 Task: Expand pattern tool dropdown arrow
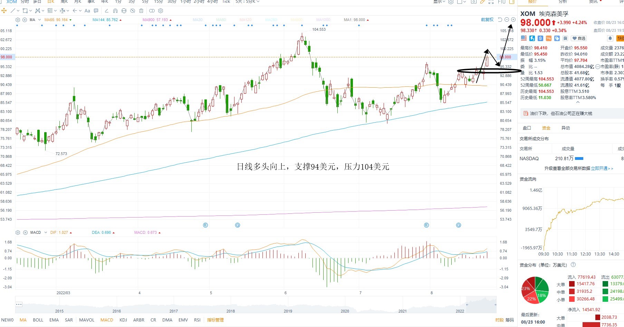[43, 11]
